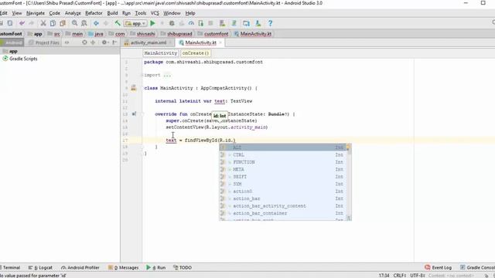Open the Window menu
Viewport: 495px width, 278px height.
coord(172,13)
